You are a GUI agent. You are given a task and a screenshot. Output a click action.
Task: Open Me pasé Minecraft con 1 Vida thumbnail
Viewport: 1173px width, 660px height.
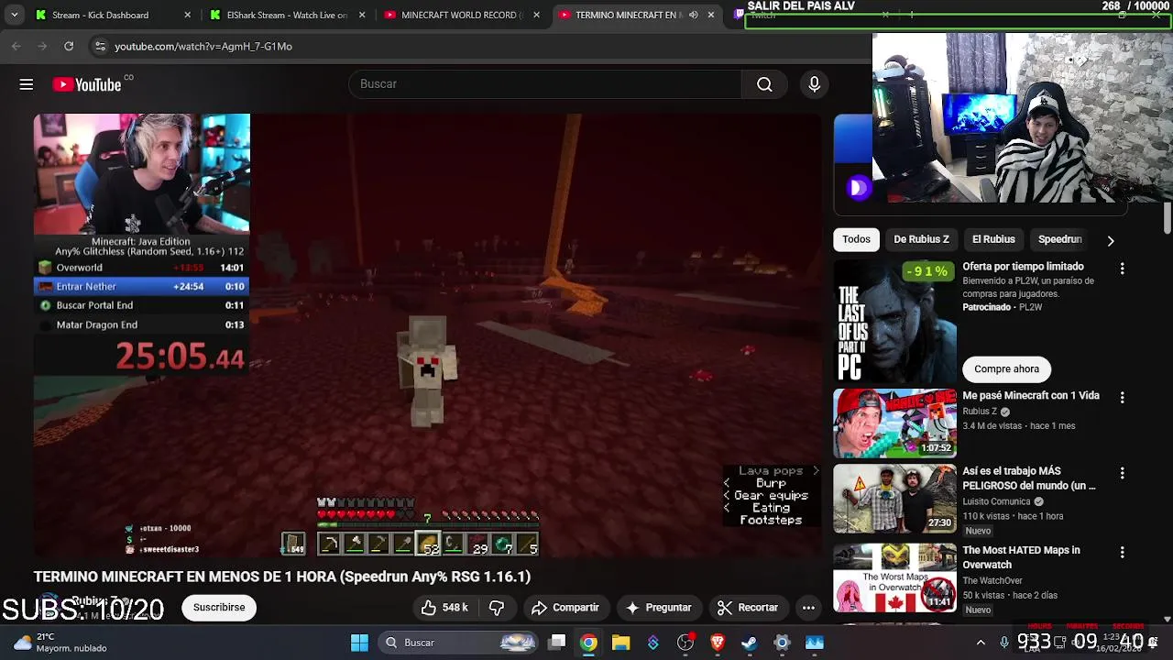(894, 423)
